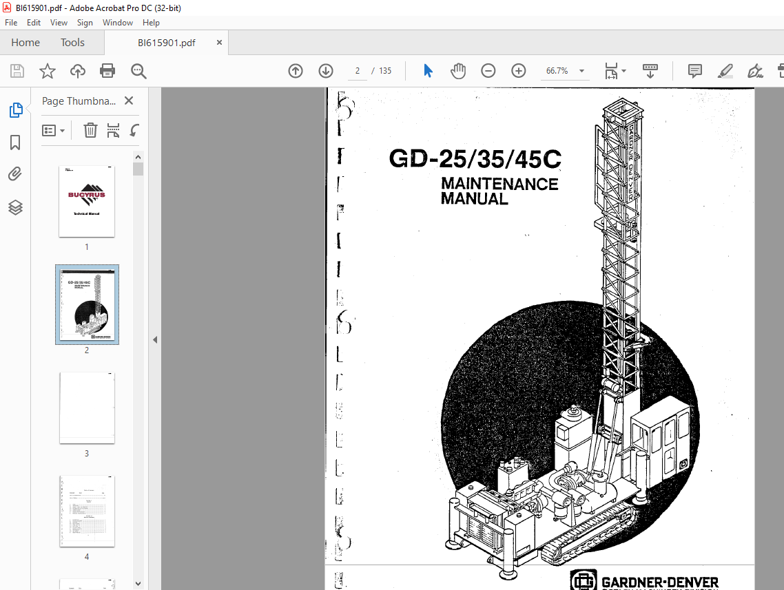Rotate page using the curved arrow icon
Viewport: 784px width, 590px height.
click(x=134, y=130)
